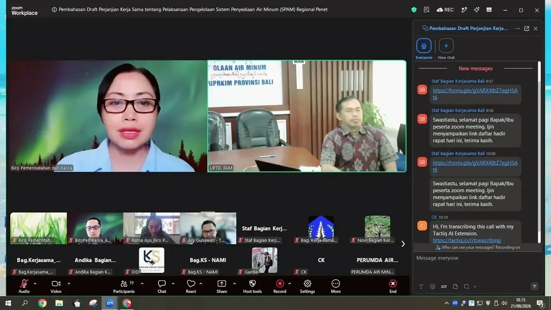Start Share screen
Image resolution: width=551 pixels, height=310 pixels.
click(x=222, y=286)
